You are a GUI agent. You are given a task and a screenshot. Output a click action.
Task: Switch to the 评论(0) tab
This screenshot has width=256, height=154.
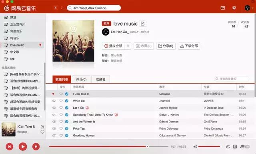coord(81,79)
